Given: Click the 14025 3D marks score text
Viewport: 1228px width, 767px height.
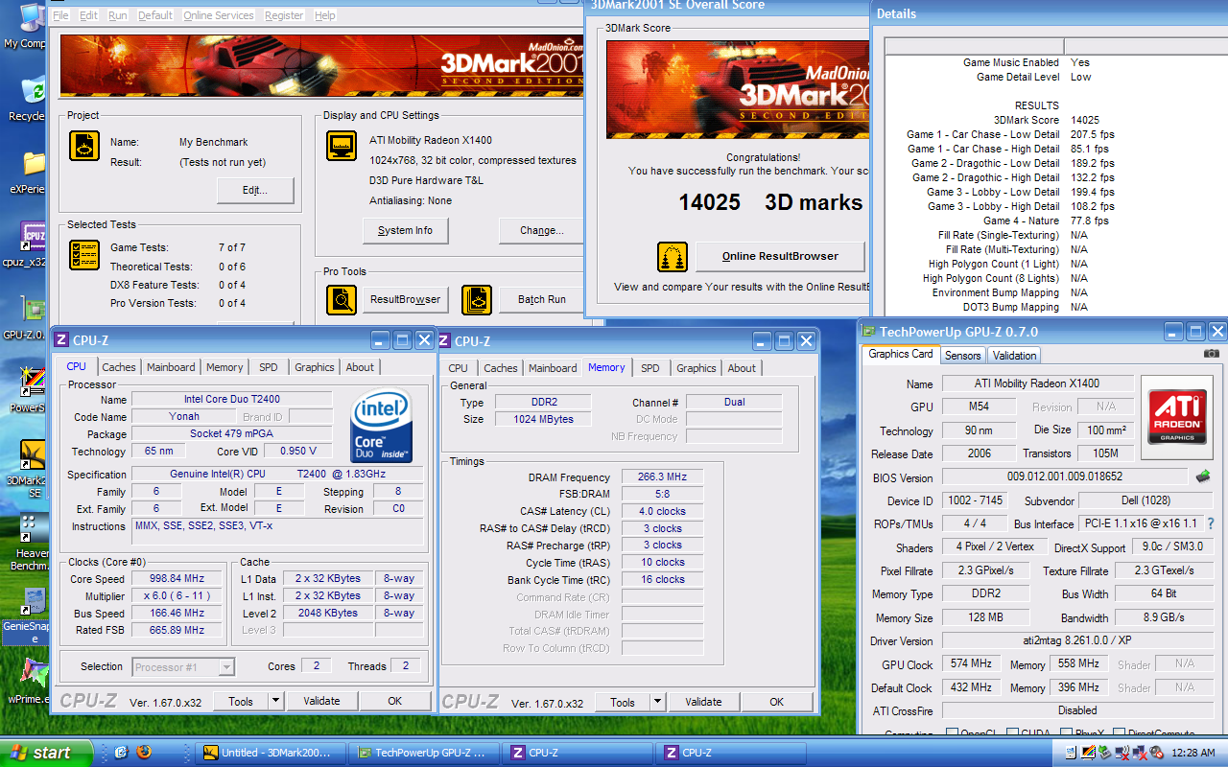Looking at the screenshot, I should pos(770,202).
